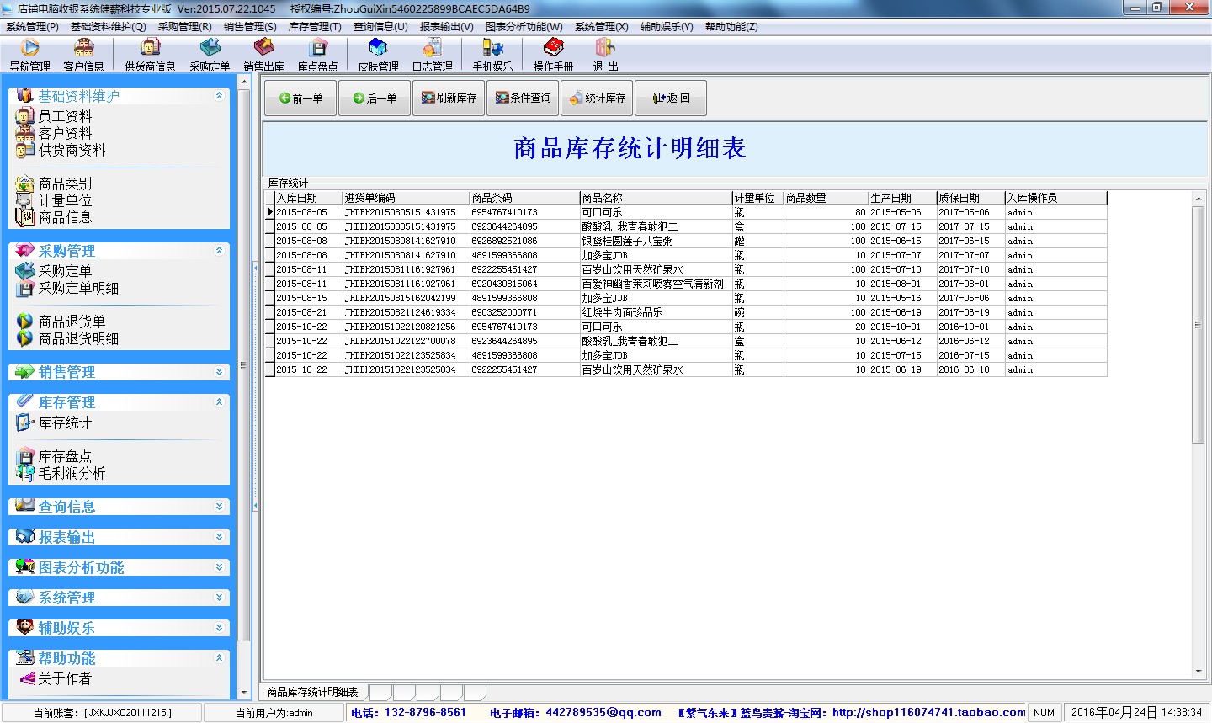
Task: Click the 手机娱乐 toolbar icon
Action: 492,54
